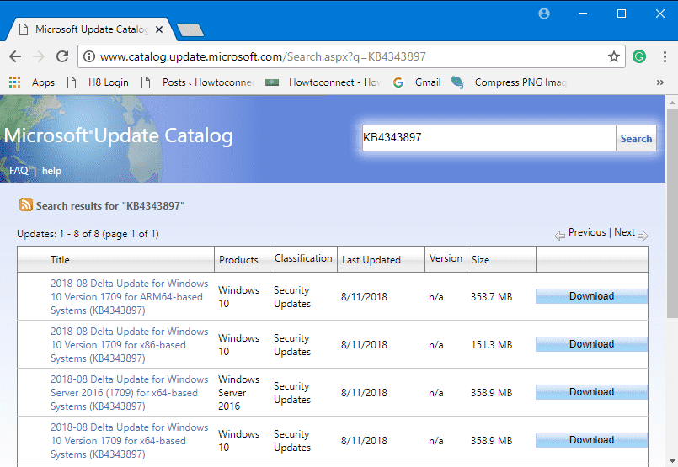Screen dimensions: 678x467
Task: Open Posts Howtoconnect bookmark
Action: [198, 82]
